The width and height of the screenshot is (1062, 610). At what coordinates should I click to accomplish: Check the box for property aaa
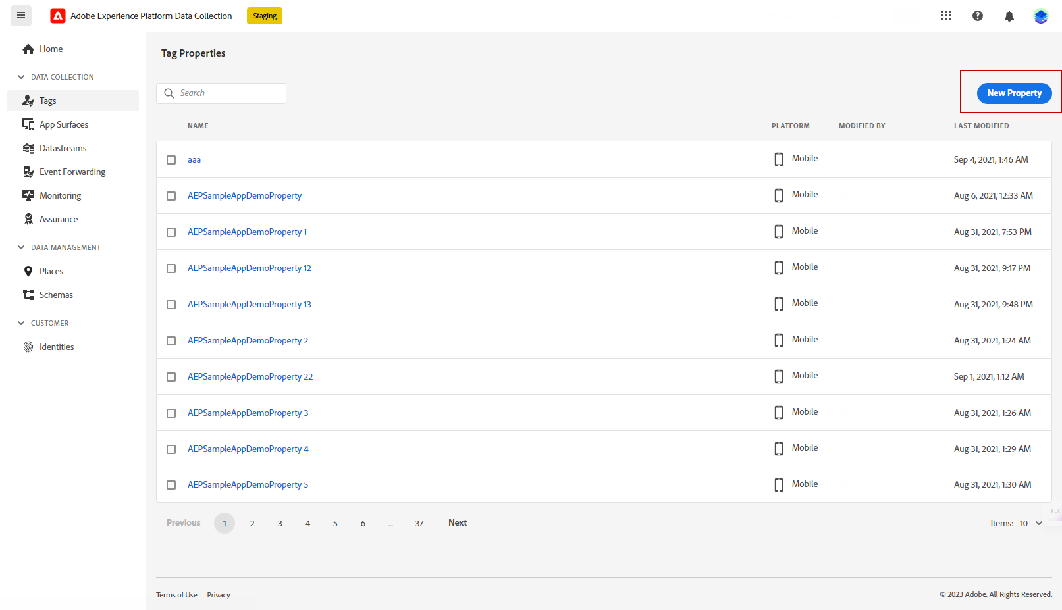(171, 160)
